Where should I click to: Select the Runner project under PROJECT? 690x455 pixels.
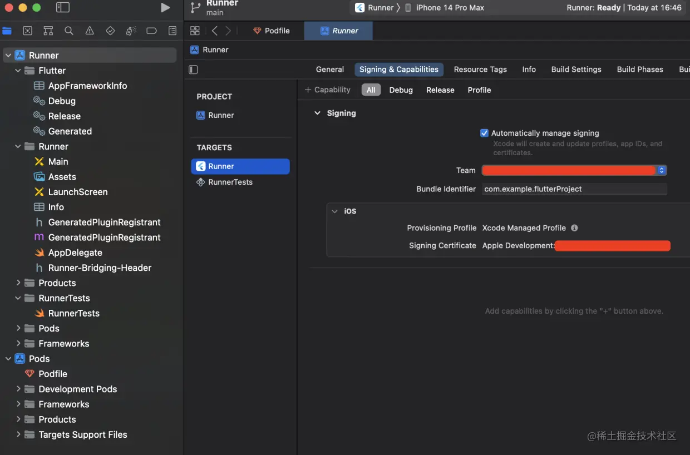[215, 115]
